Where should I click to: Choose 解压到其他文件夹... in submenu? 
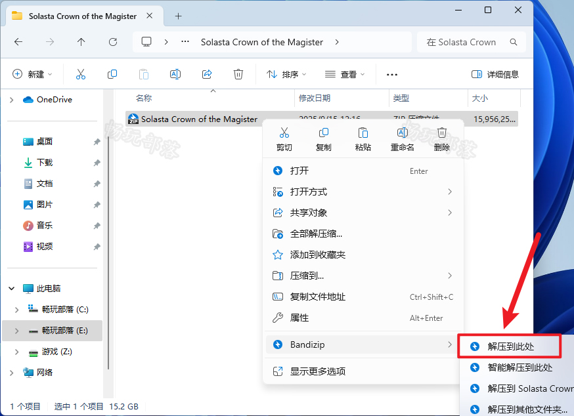[517, 409]
